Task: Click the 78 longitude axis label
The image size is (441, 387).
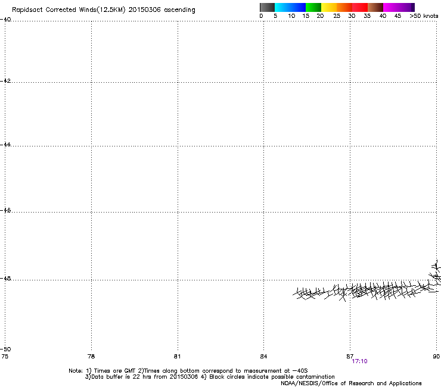Action: (91, 357)
